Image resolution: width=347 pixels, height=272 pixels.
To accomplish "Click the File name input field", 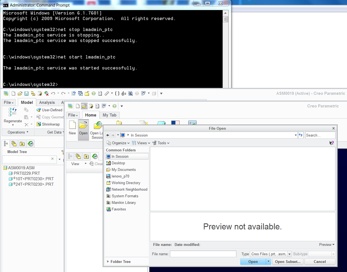I will 203,254.
